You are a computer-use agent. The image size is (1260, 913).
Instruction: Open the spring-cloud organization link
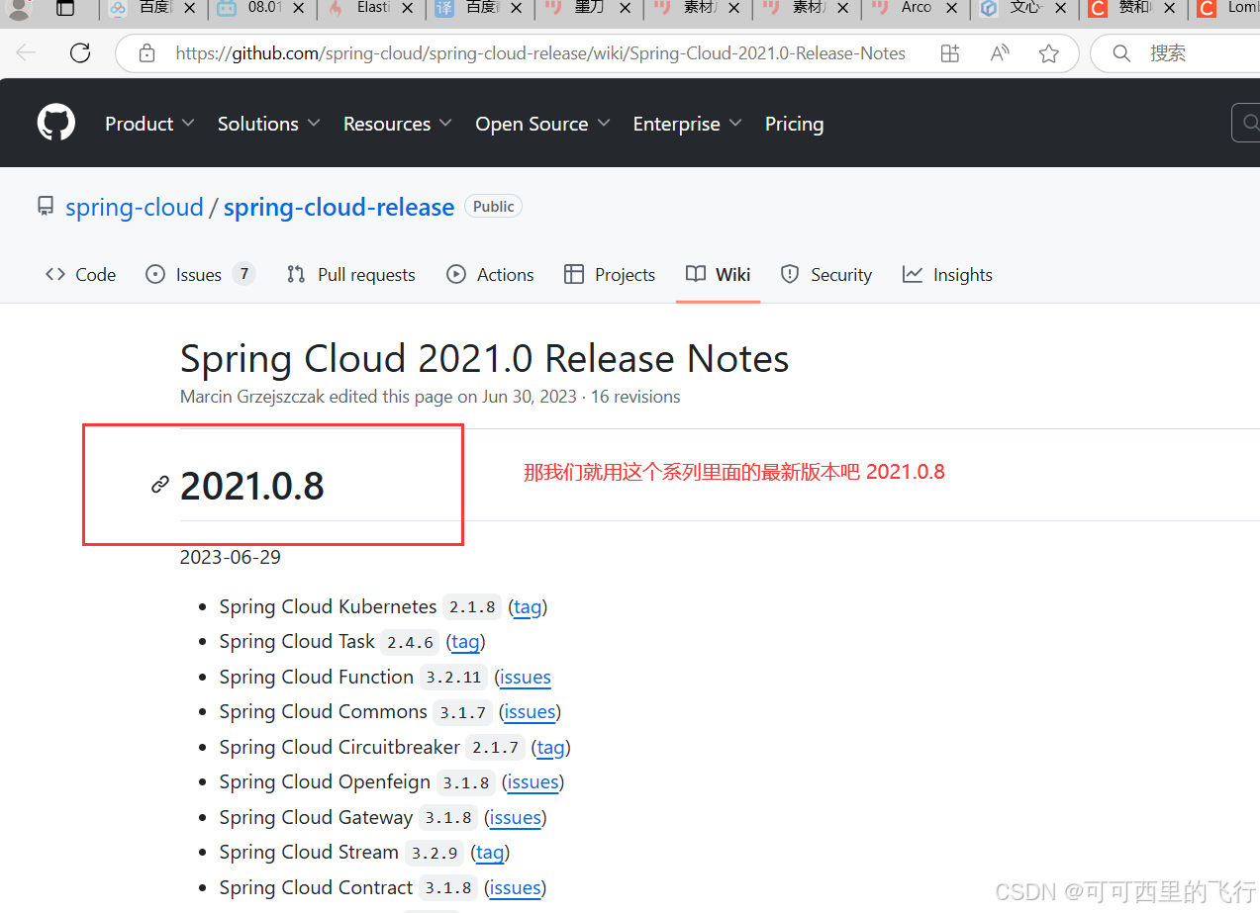134,207
